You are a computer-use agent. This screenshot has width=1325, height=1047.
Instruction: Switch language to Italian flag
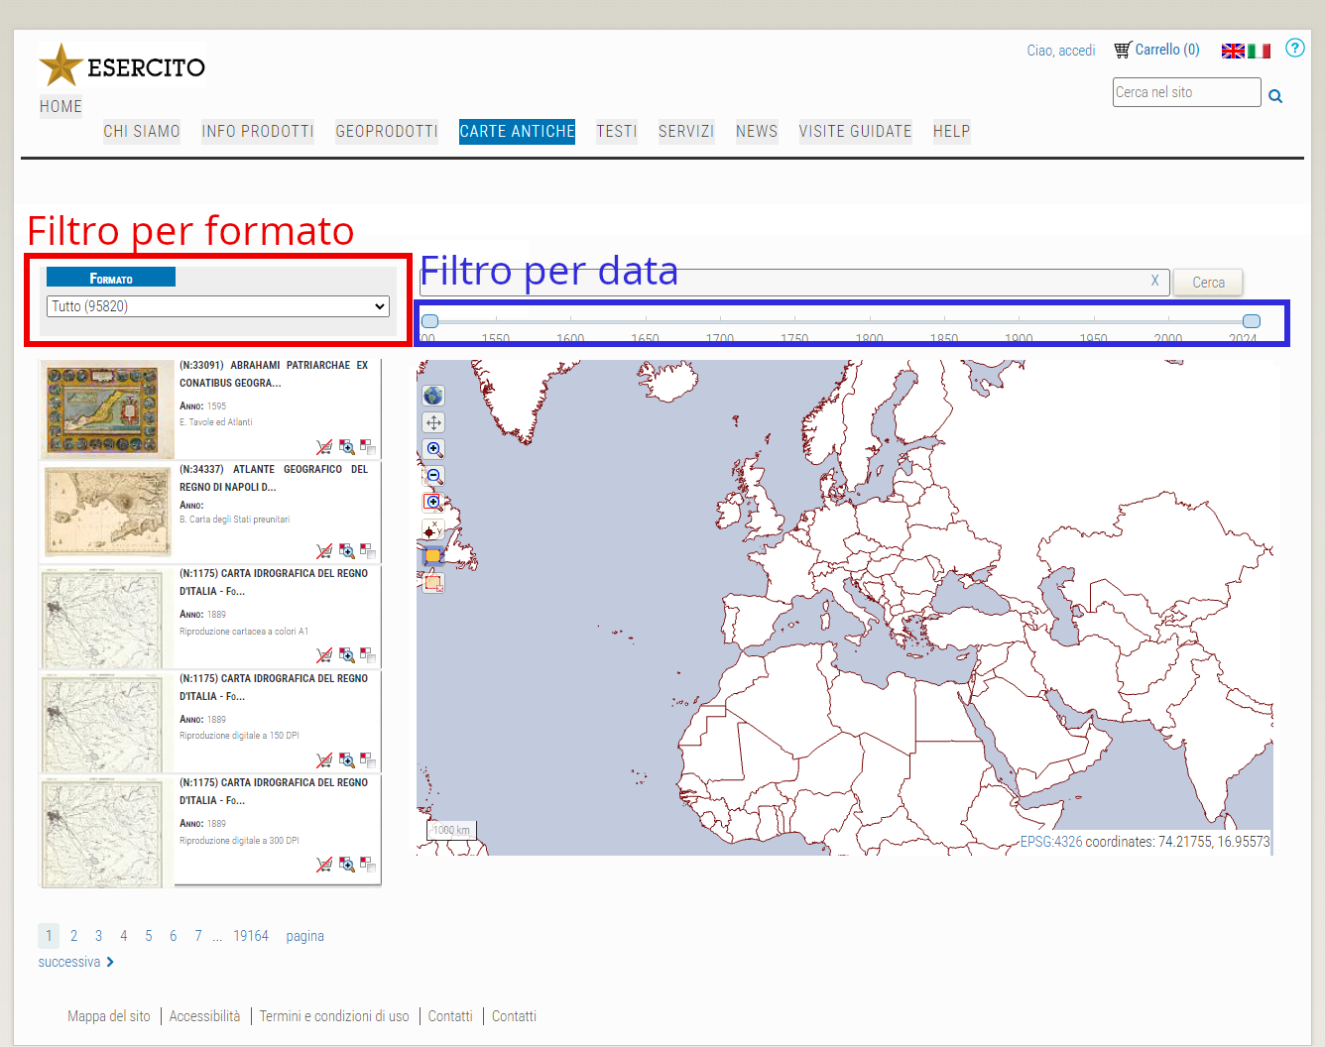pos(1260,51)
